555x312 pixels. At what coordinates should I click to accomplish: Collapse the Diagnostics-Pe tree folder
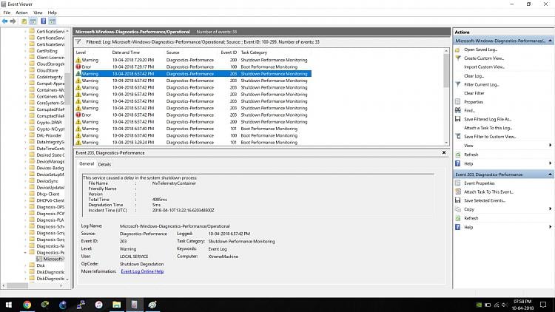(25, 253)
